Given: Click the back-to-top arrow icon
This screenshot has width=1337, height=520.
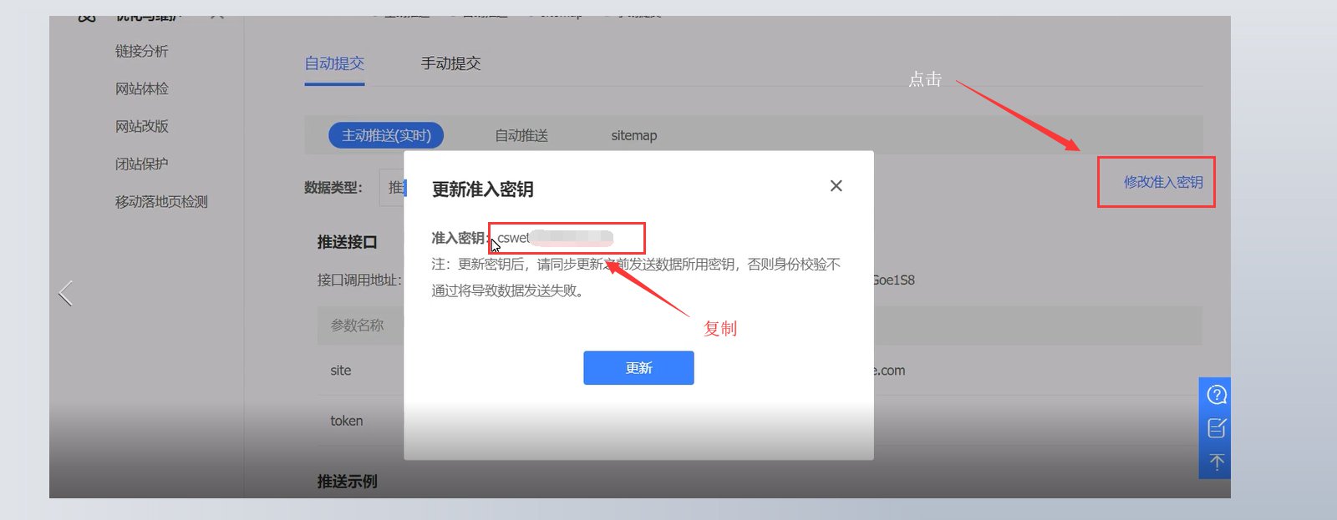Looking at the screenshot, I should pyautogui.click(x=1217, y=462).
